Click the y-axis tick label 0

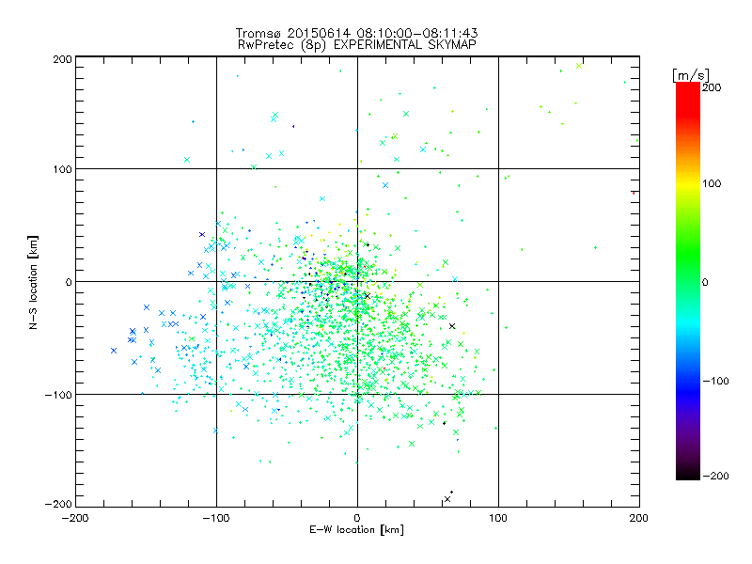point(69,282)
